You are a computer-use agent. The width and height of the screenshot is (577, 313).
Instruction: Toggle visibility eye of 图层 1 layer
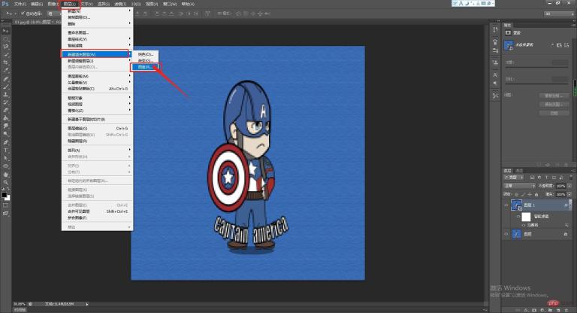tap(505, 205)
